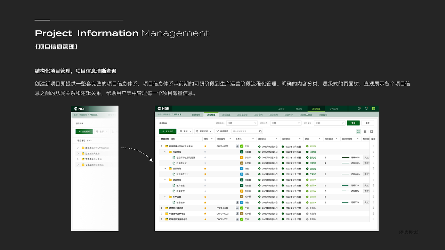Click 项目管理 breadcrumb link in main window

tap(167, 114)
